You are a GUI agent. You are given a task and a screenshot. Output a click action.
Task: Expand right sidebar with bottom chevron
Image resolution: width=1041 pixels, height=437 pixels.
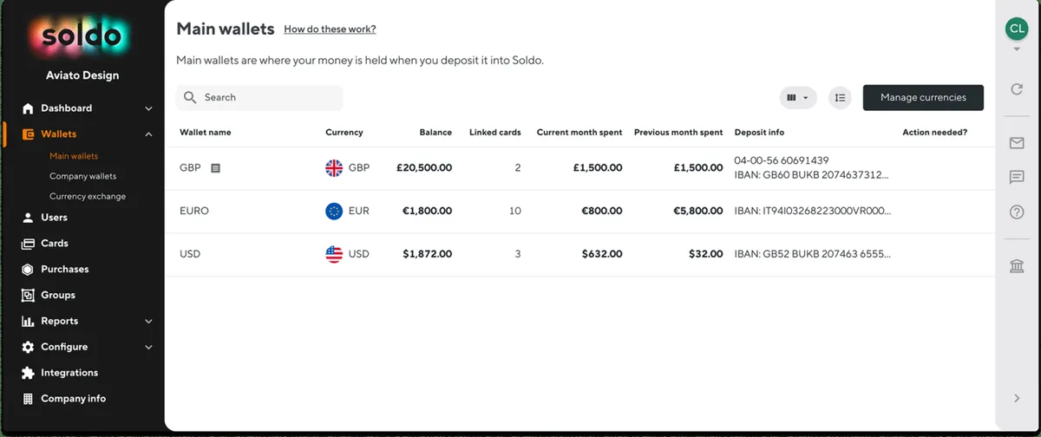pos(1017,398)
